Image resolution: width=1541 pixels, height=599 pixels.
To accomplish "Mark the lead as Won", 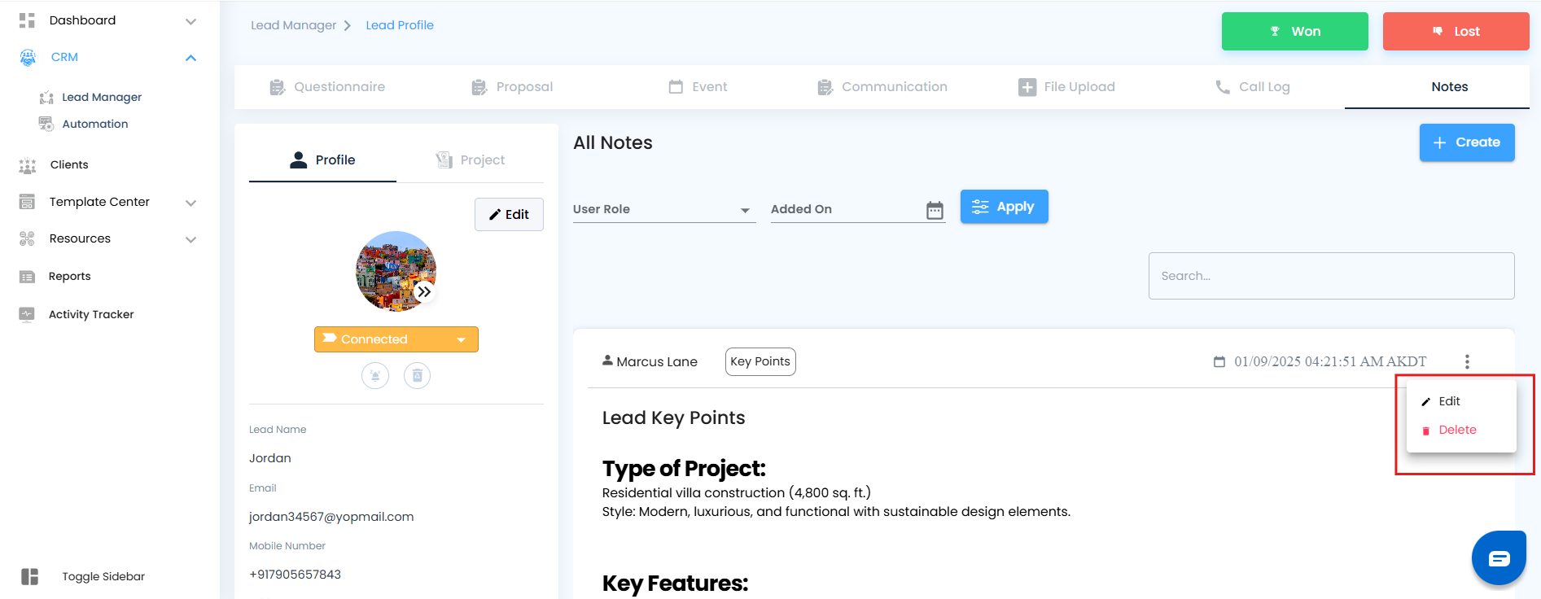I will [1294, 32].
